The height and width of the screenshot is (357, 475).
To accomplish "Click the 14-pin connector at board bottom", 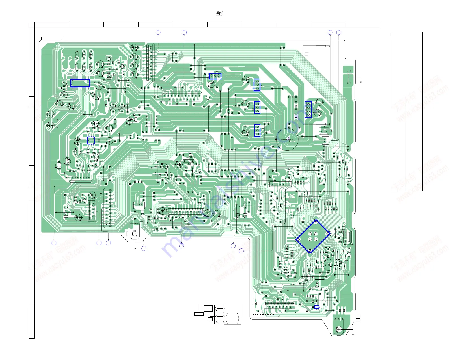I will coord(280,305).
